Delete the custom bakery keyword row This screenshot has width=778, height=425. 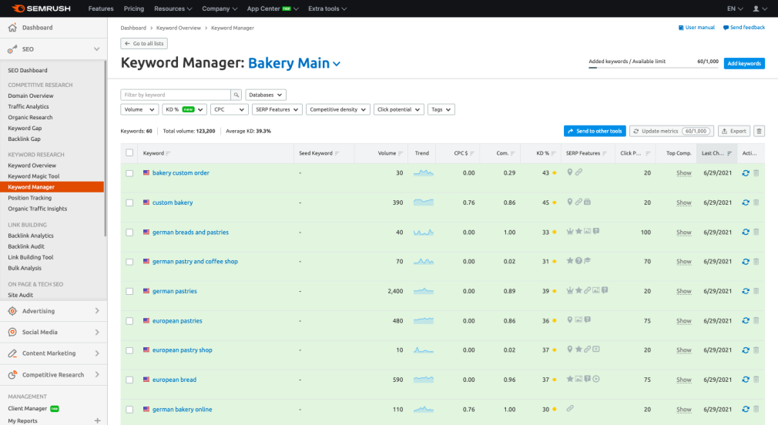(756, 202)
